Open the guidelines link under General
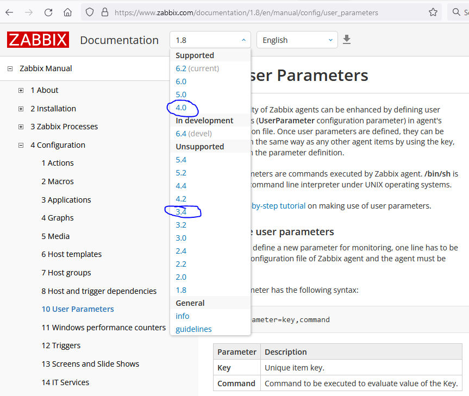This screenshot has width=469, height=396. (x=193, y=329)
